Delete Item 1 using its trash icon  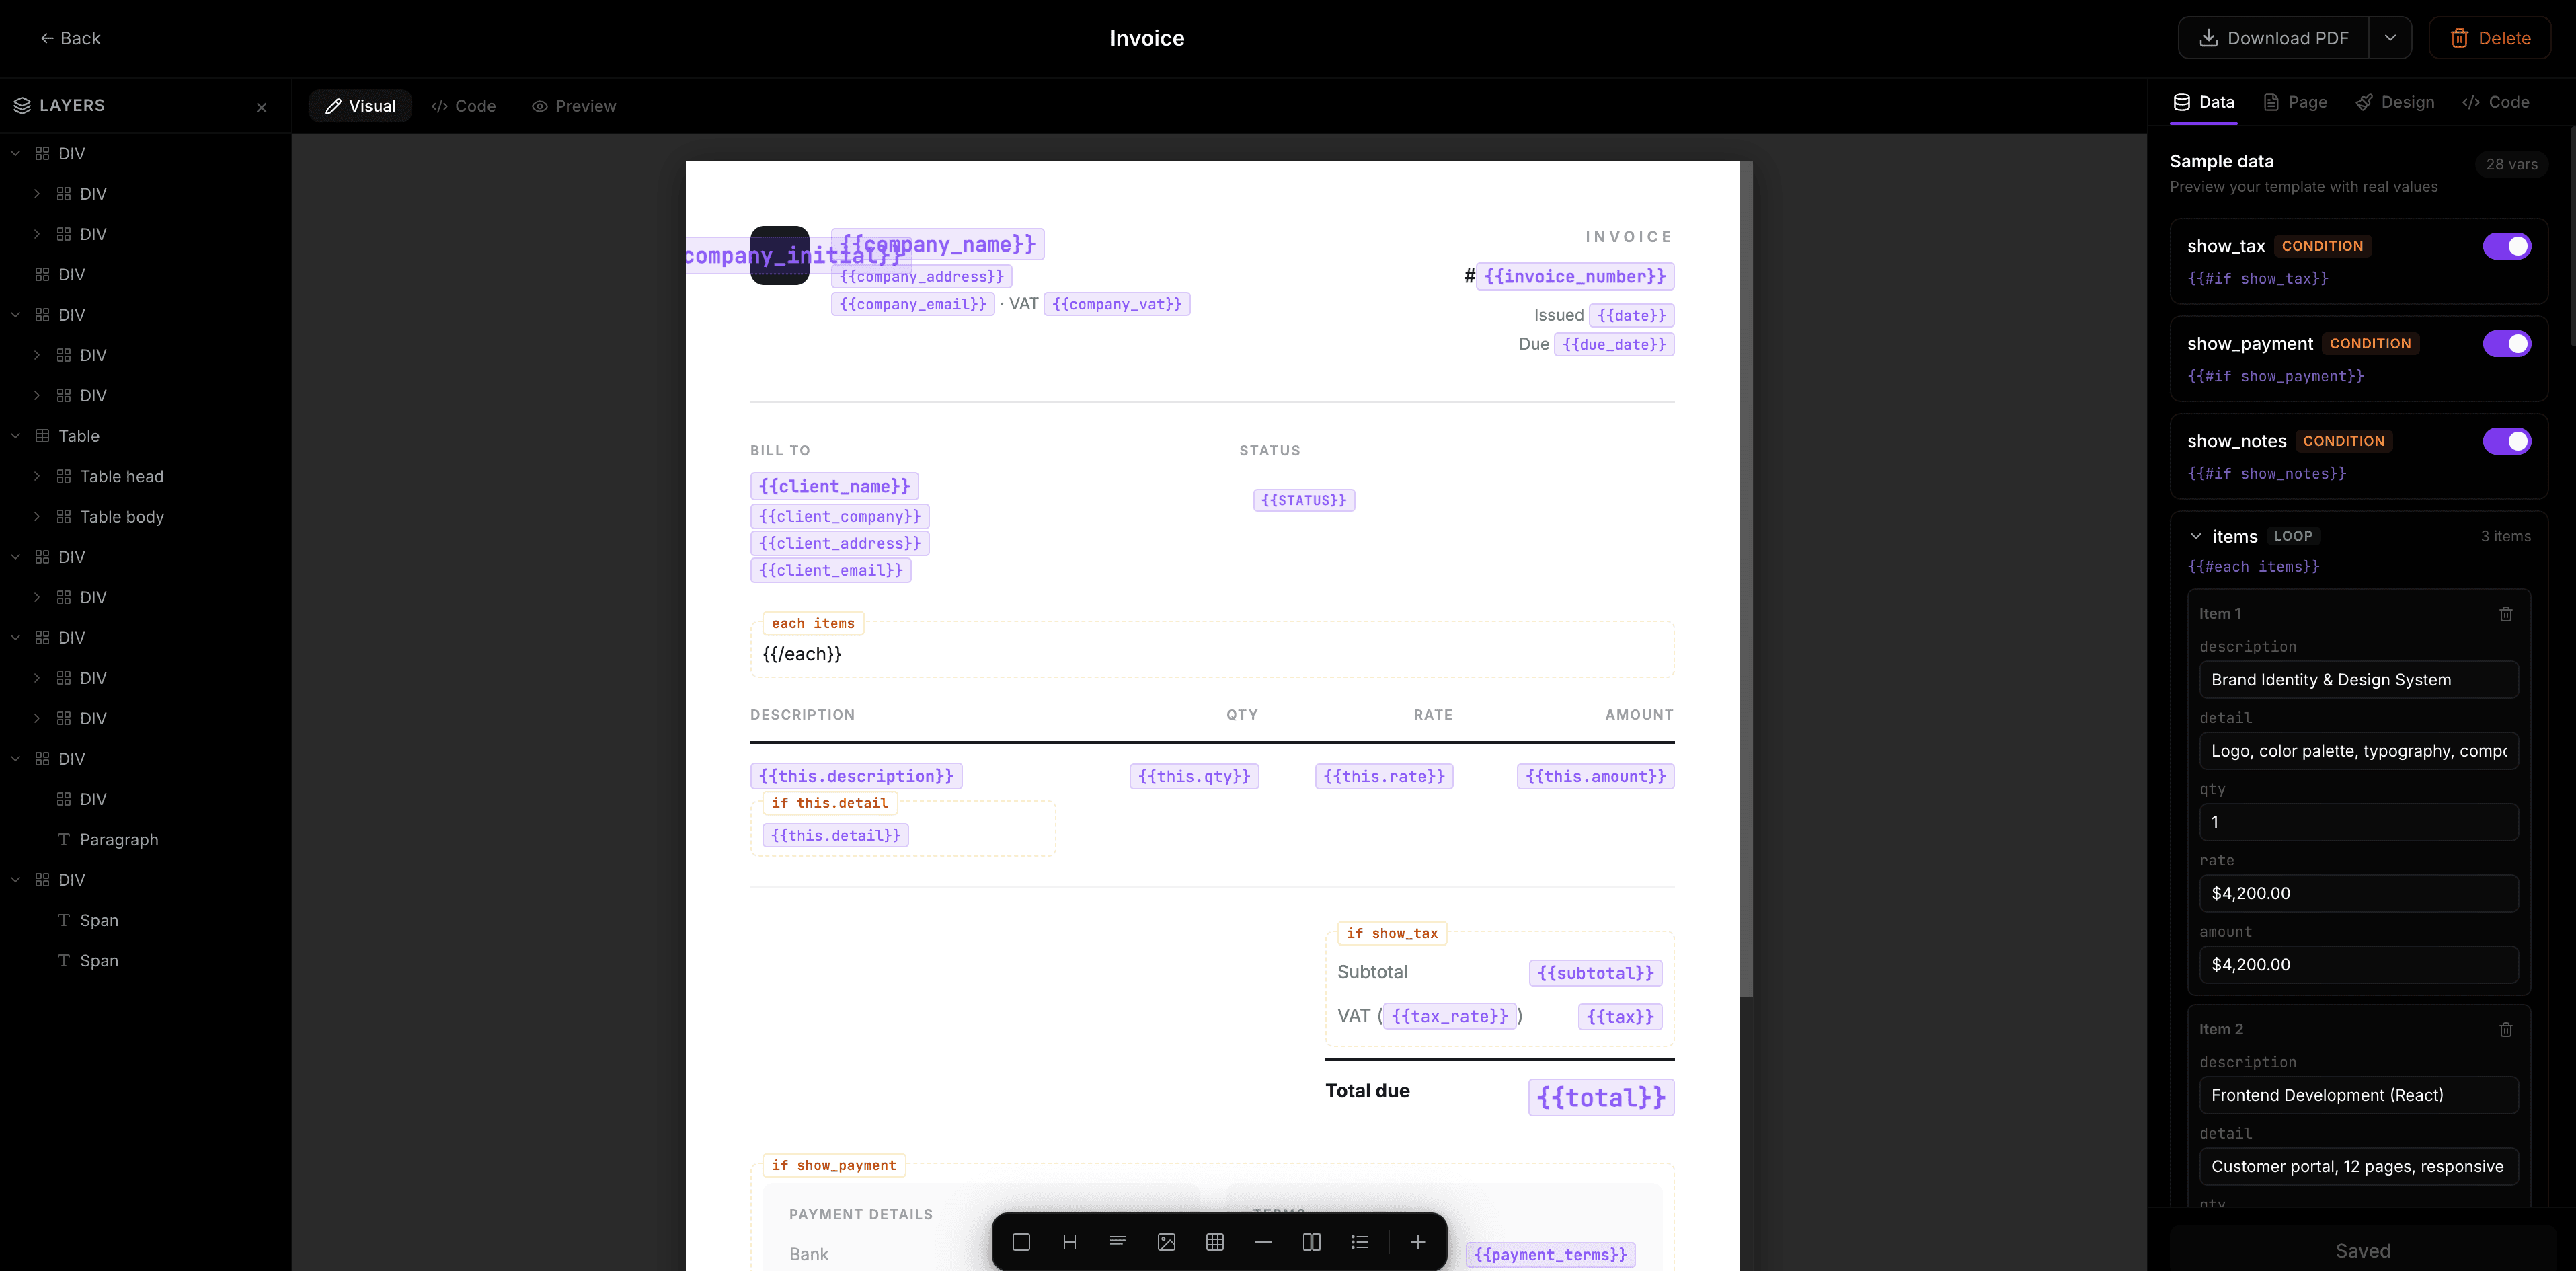pyautogui.click(x=2505, y=613)
